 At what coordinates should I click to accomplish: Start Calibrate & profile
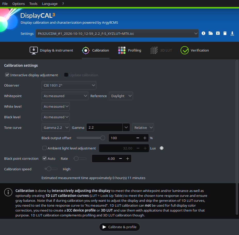coord(119,227)
